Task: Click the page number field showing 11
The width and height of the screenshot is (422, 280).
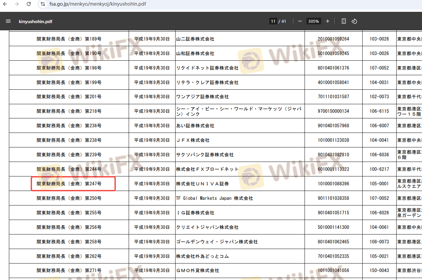Action: point(273,21)
